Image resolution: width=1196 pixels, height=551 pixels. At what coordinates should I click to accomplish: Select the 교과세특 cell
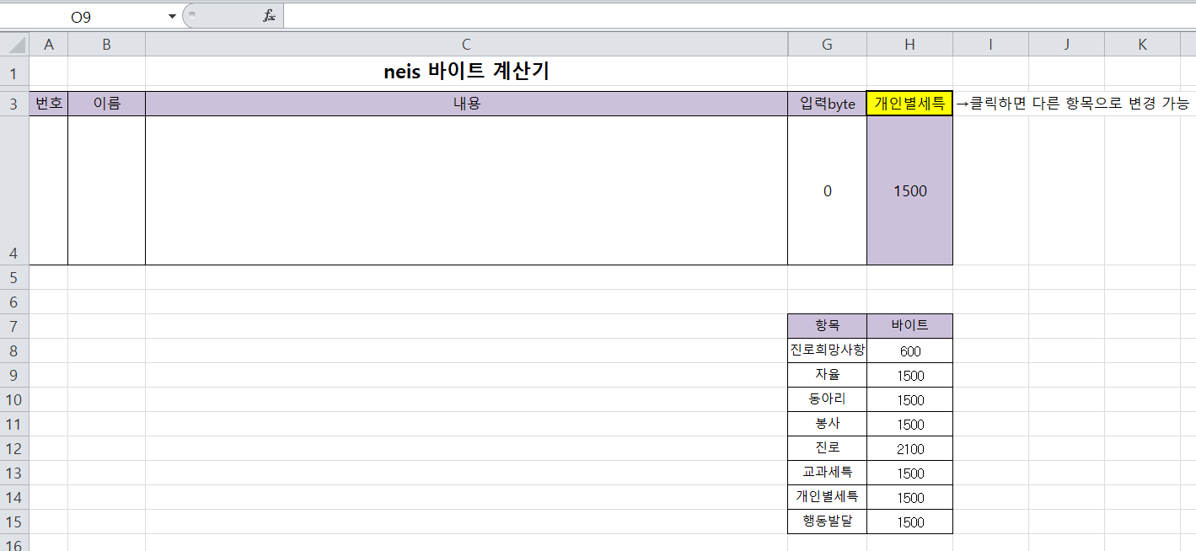[x=827, y=473]
